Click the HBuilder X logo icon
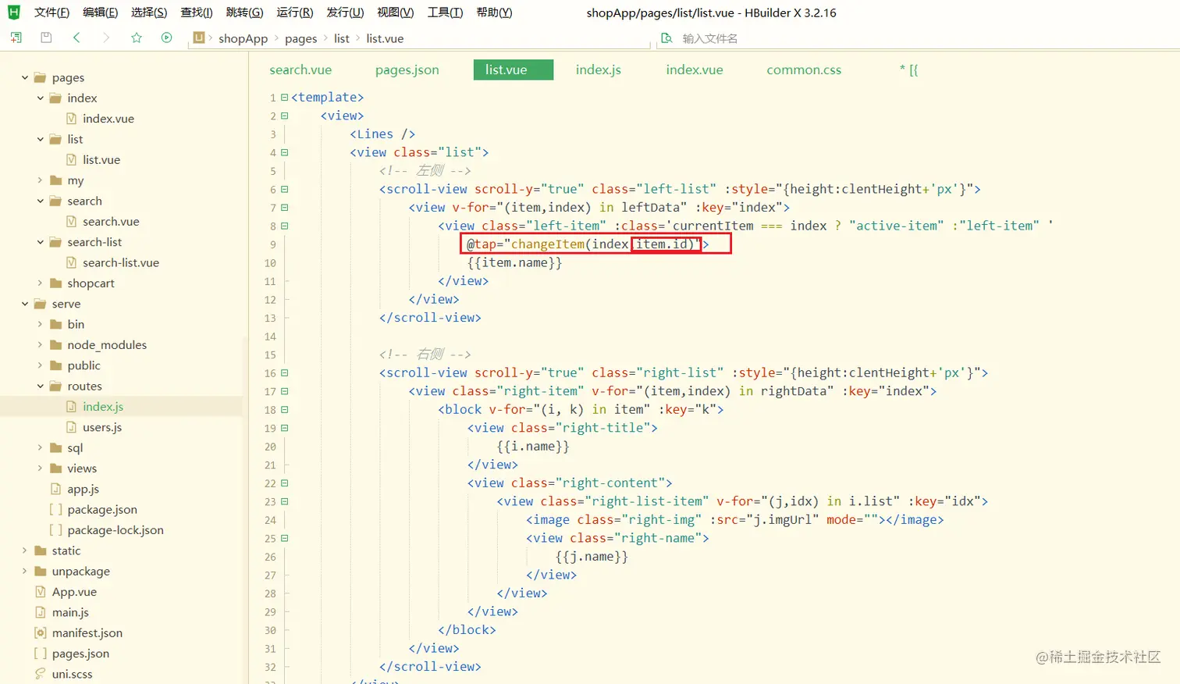The width and height of the screenshot is (1180, 684). [x=13, y=12]
